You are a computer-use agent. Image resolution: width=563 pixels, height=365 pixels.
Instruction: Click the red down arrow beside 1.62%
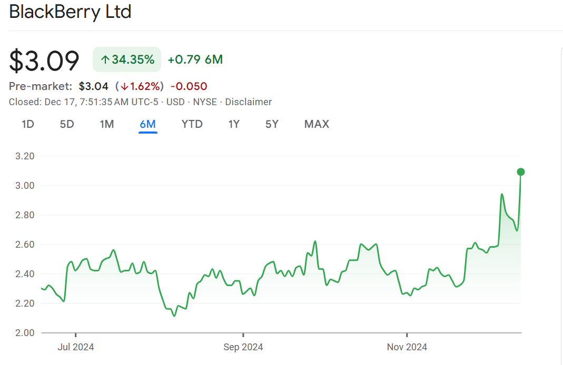point(124,86)
